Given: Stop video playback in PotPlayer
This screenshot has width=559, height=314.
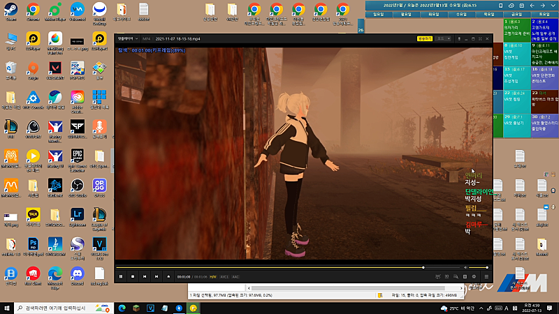Looking at the screenshot, I should point(133,276).
